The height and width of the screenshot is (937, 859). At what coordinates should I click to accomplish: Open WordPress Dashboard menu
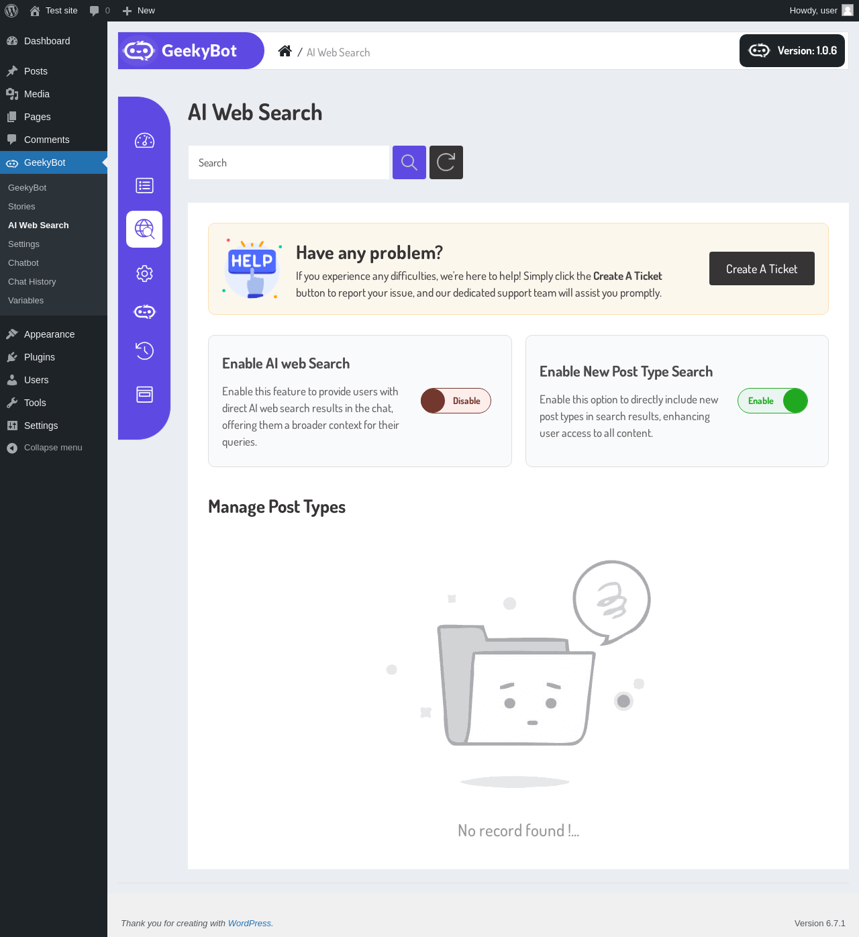54,41
